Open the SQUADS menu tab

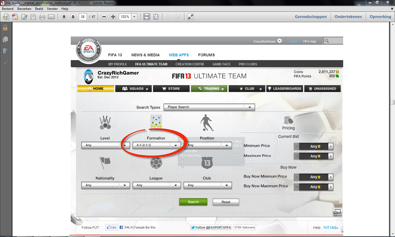click(x=134, y=89)
